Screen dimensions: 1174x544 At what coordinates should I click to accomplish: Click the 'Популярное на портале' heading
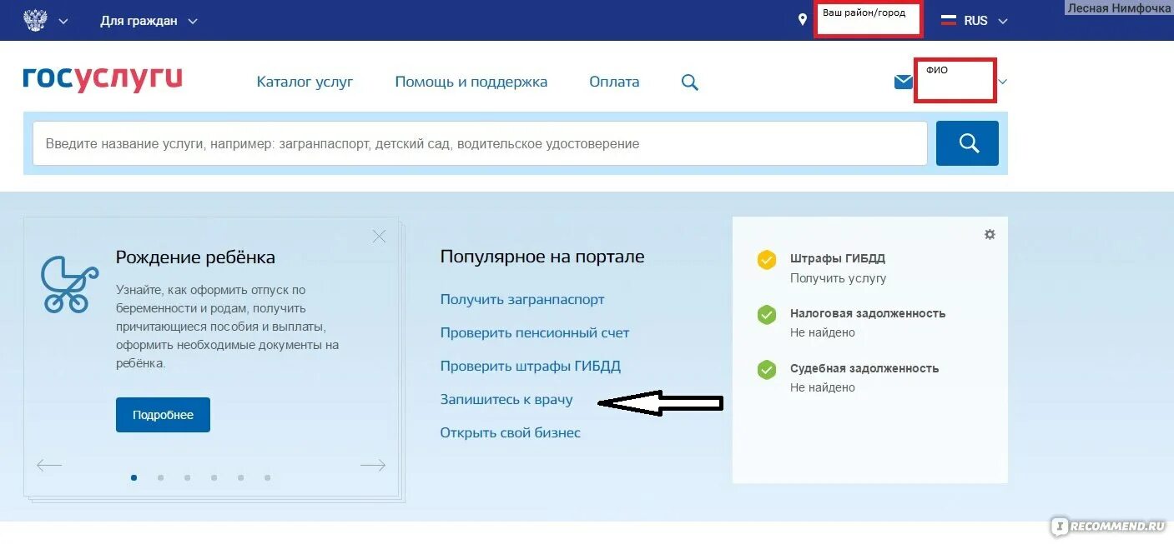[x=542, y=257]
